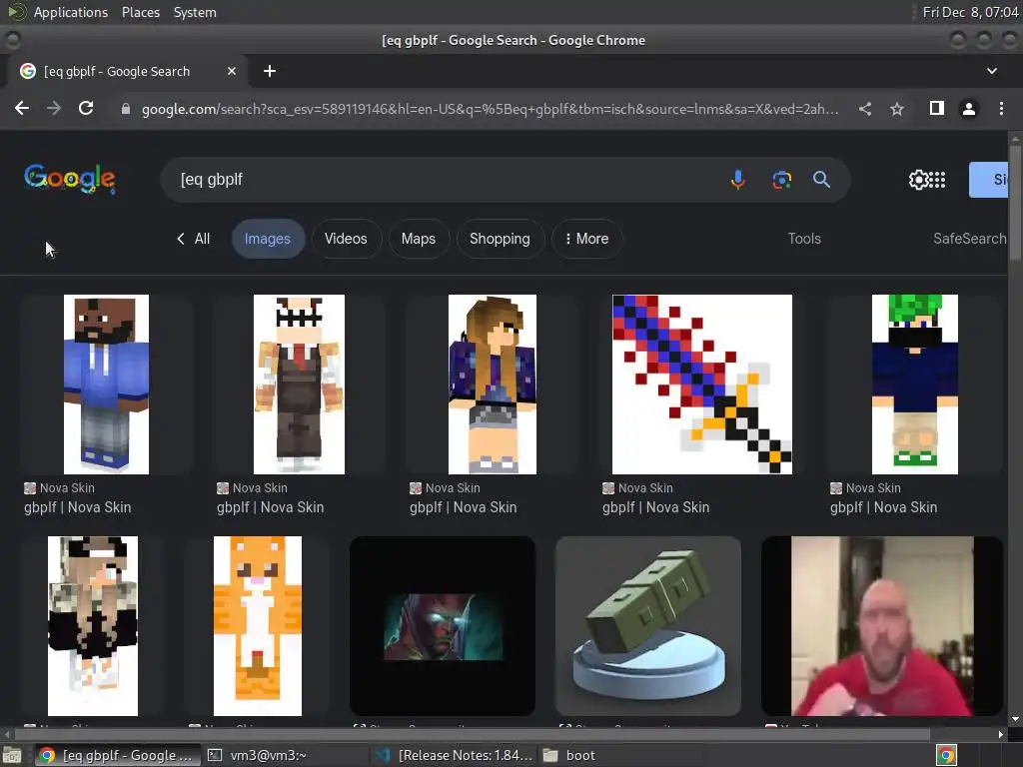This screenshot has width=1023, height=767.
Task: Open the Chrome profile menu
Action: (x=969, y=109)
